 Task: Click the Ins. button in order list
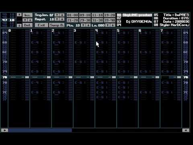click(27, 15)
